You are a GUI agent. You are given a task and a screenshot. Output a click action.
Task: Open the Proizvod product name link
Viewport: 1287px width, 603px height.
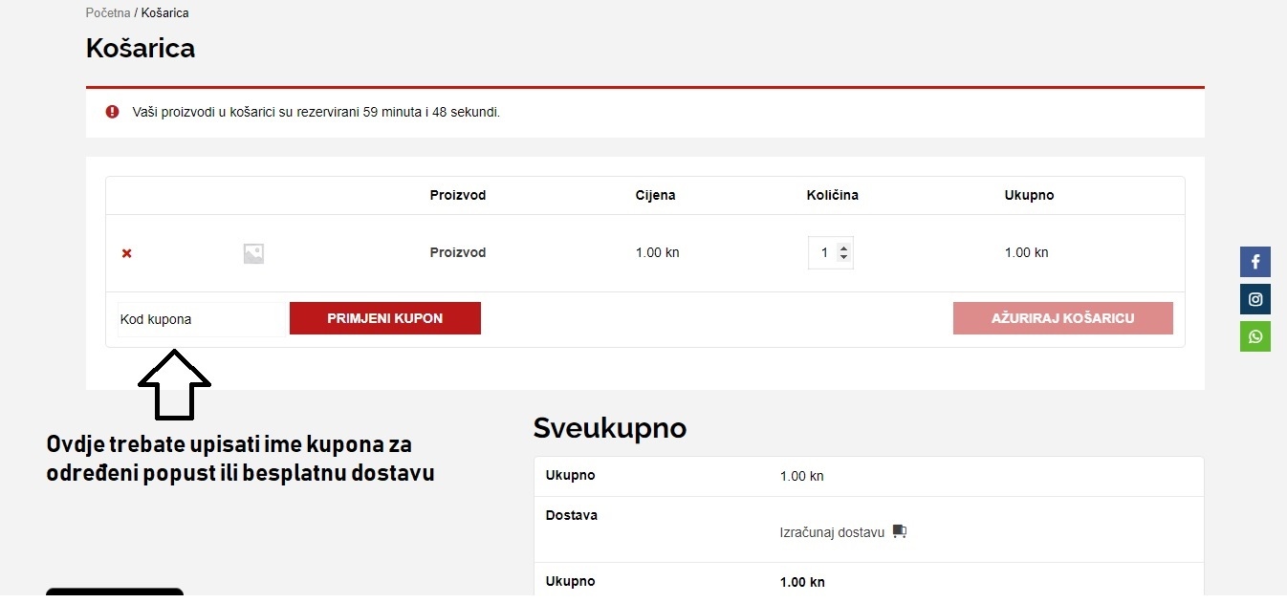point(458,253)
